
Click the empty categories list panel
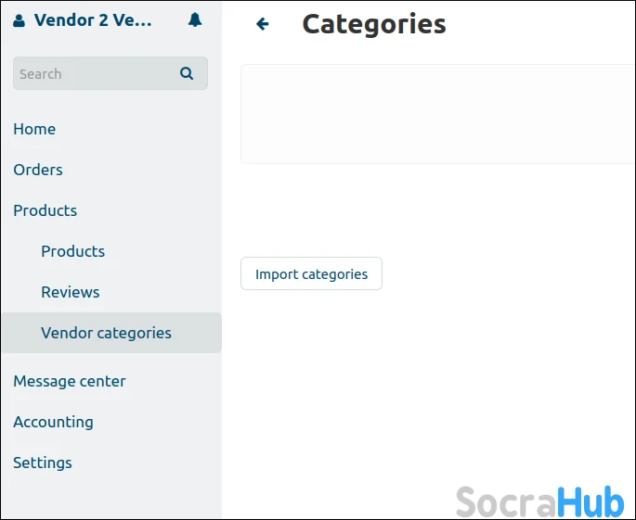point(436,114)
